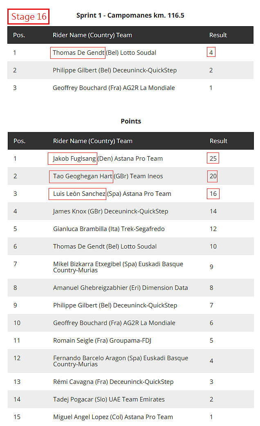Click the Stage 16 label box
260x426 pixels.
[28, 17]
